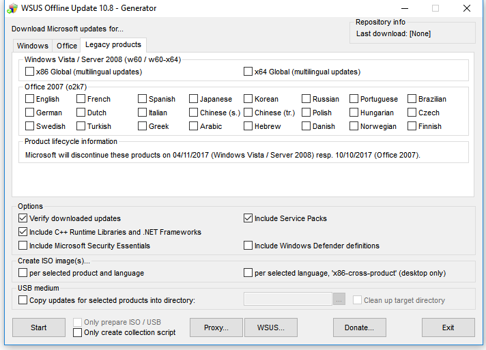The height and width of the screenshot is (350, 486).
Task: Check the Czech language box
Action: point(412,113)
